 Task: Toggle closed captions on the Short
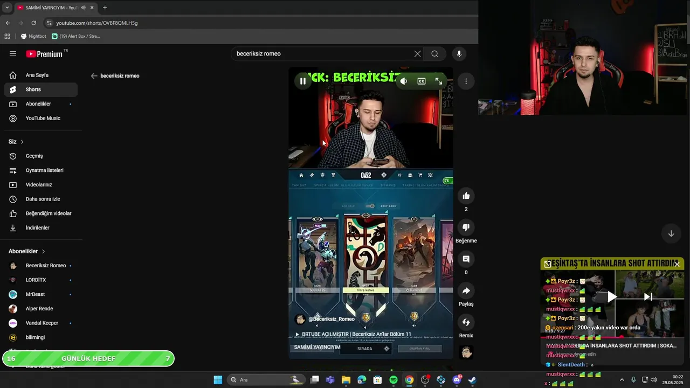click(422, 81)
